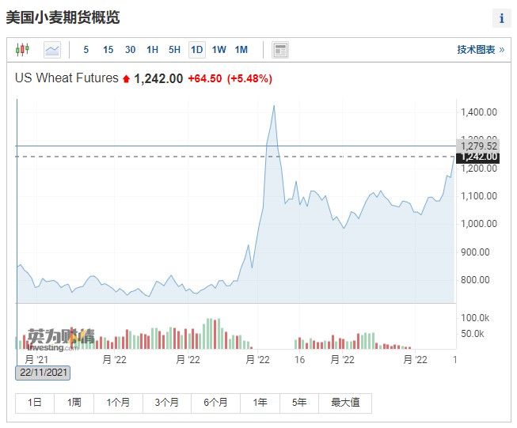Screen dimensions: 517x428
Task: Open the news table icon in toolbar
Action: click(x=280, y=50)
